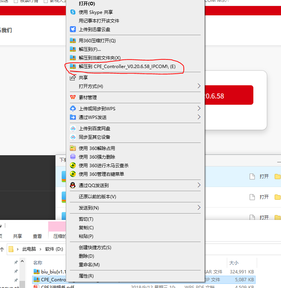Click the WPS material management icon
281x288 pixels.
point(73,97)
